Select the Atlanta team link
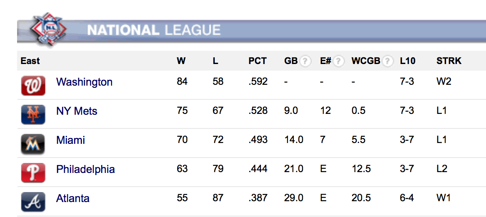Viewport: 486px width, 217px height. point(72,198)
